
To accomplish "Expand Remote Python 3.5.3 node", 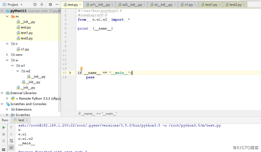I will pos(7,98).
